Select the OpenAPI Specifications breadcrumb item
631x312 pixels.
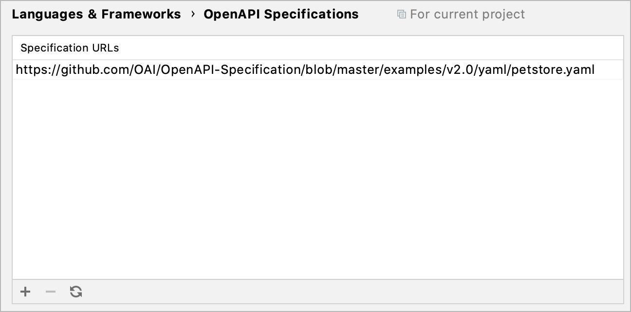pyautogui.click(x=280, y=14)
